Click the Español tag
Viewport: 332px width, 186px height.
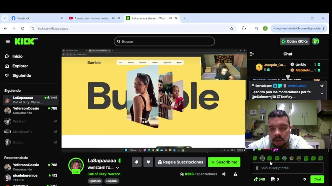(x=112, y=181)
